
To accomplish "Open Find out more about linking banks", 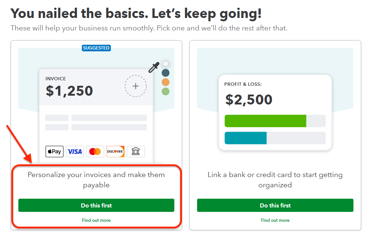I will (275, 220).
